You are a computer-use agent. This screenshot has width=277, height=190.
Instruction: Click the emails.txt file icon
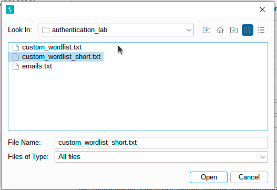coord(16,66)
